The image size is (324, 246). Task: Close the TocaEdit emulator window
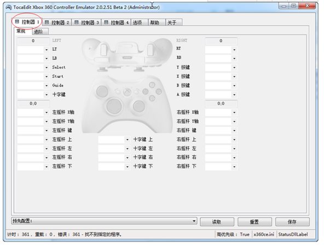(x=307, y=6)
